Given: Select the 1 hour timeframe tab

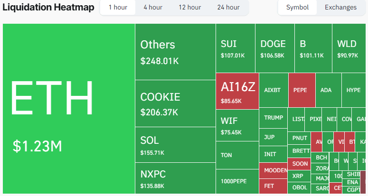Looking at the screenshot, I should (118, 8).
